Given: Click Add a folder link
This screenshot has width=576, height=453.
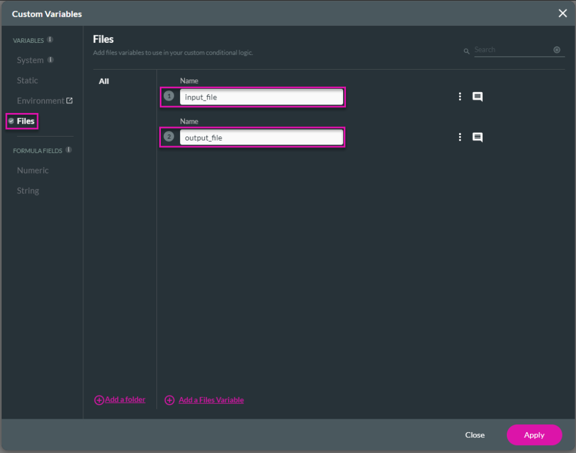Looking at the screenshot, I should 124,400.
